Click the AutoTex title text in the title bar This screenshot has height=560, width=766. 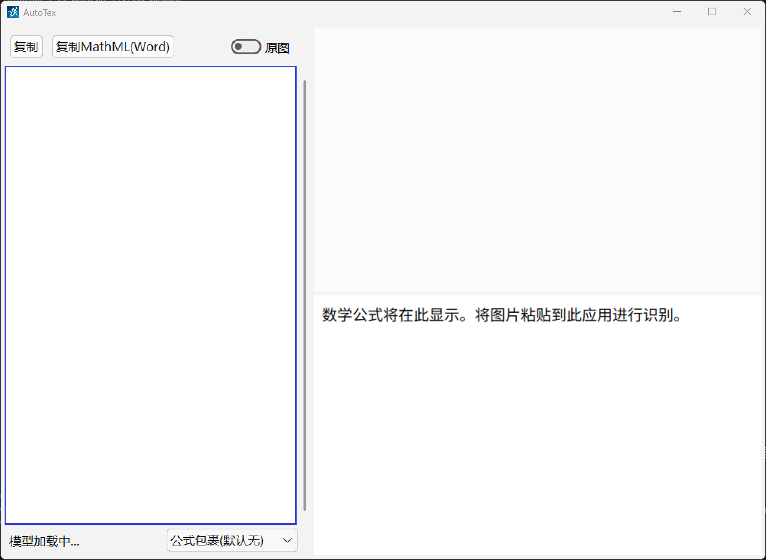pyautogui.click(x=39, y=12)
